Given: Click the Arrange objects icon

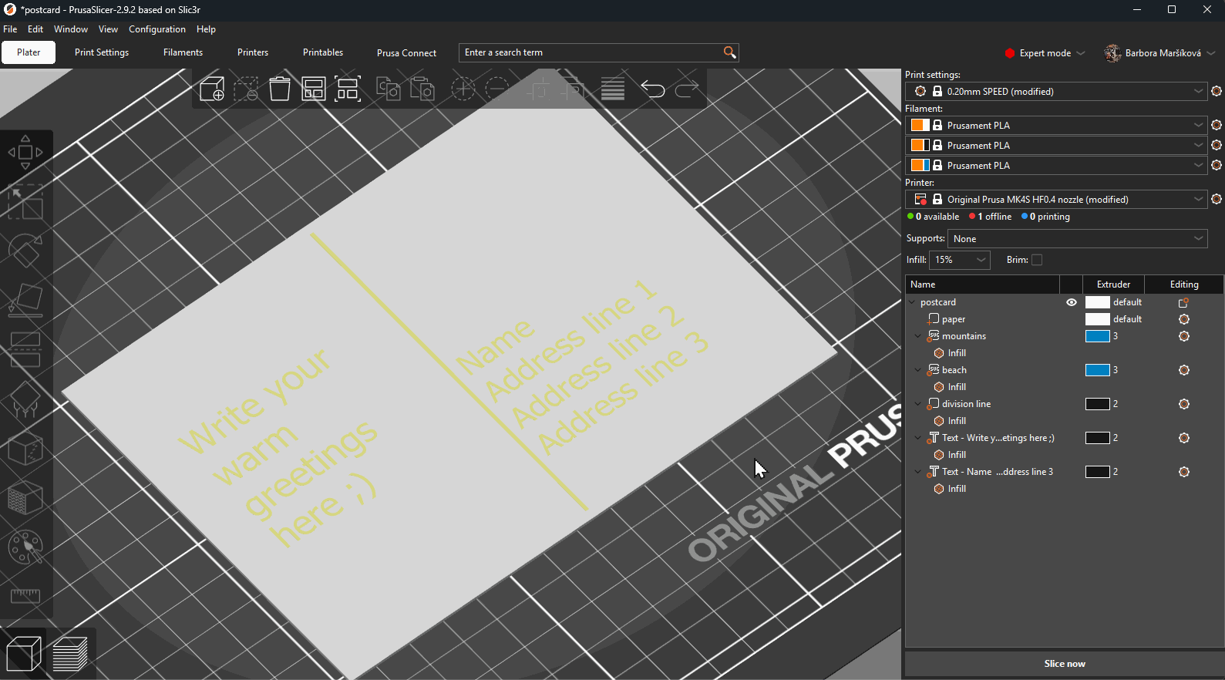Looking at the screenshot, I should pos(314,89).
